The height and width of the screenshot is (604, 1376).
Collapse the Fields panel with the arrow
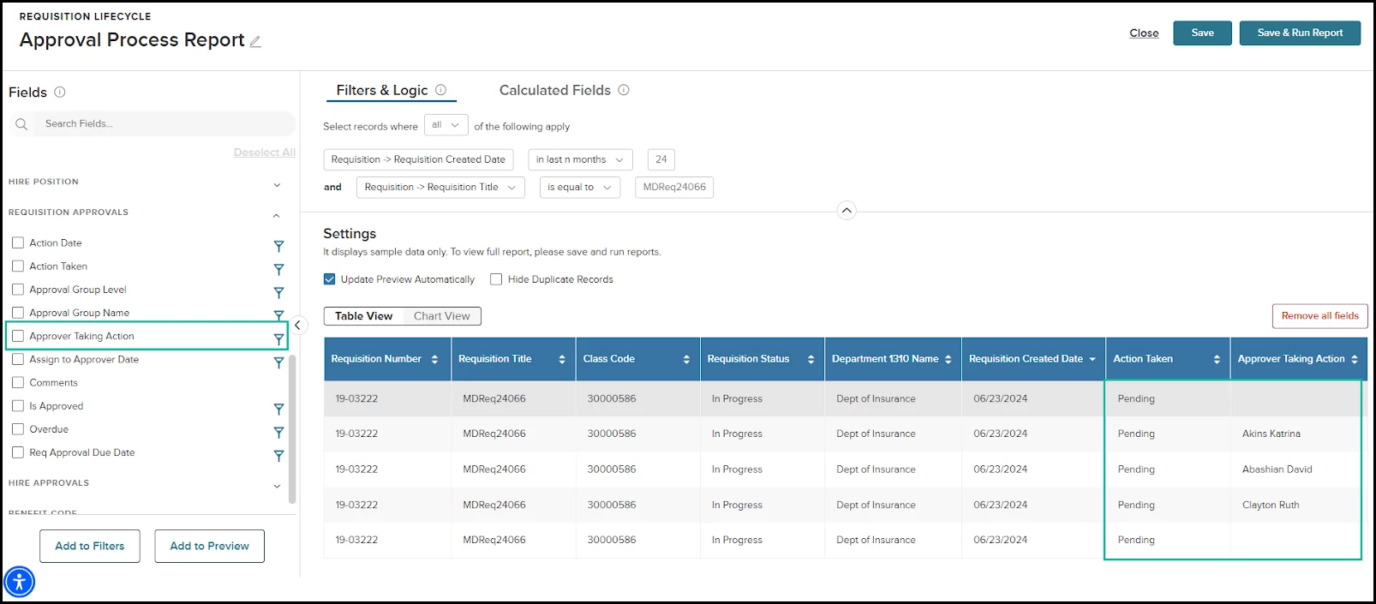[x=297, y=325]
